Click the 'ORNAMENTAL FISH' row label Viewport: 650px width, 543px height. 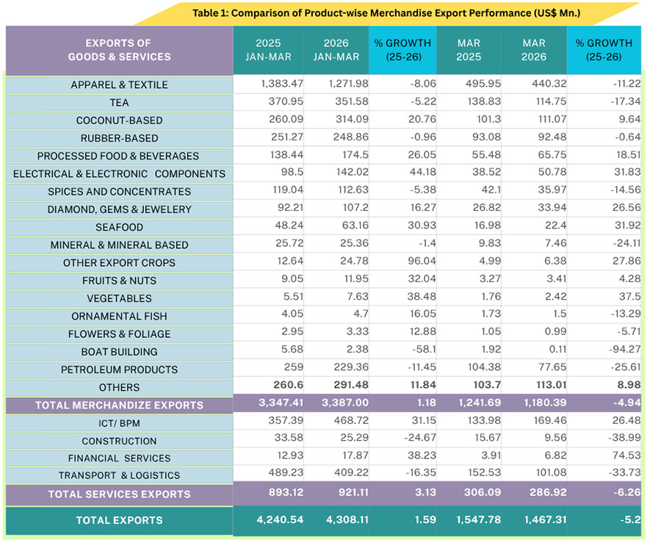(119, 316)
